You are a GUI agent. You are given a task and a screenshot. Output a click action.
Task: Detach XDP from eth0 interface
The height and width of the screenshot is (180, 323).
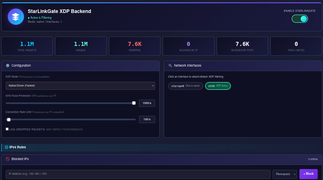click(x=218, y=86)
